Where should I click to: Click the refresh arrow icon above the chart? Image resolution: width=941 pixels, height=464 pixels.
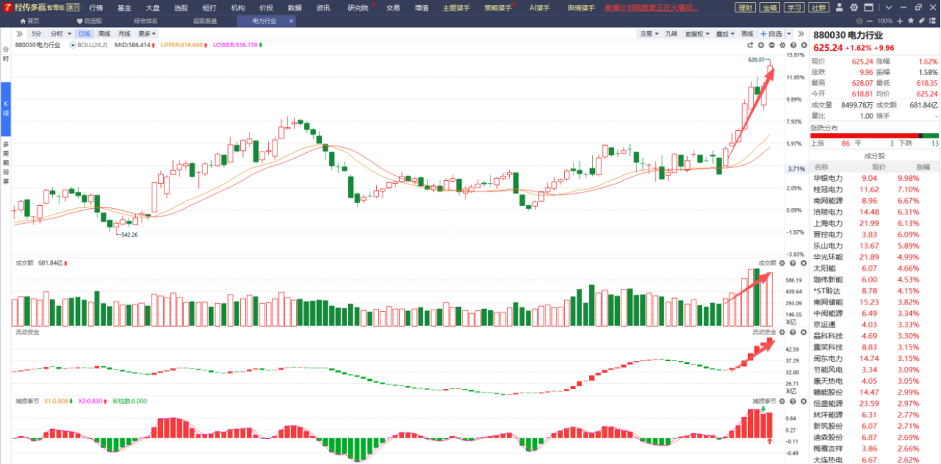point(752,45)
